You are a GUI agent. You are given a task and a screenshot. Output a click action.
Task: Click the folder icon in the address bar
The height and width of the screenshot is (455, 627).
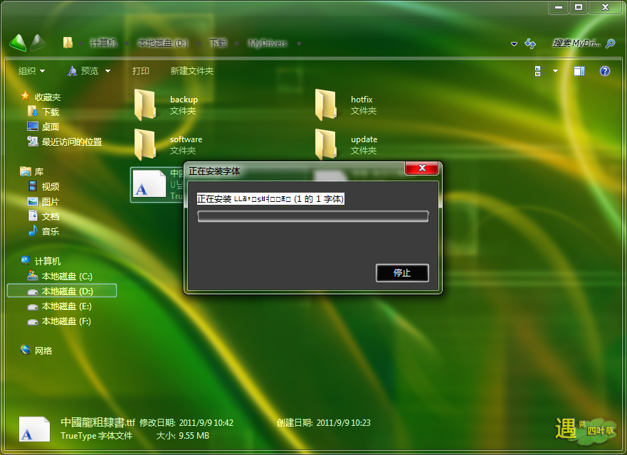(x=68, y=43)
